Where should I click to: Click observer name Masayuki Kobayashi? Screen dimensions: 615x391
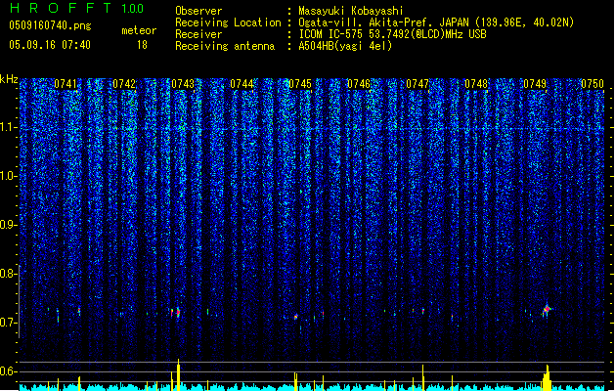point(351,11)
